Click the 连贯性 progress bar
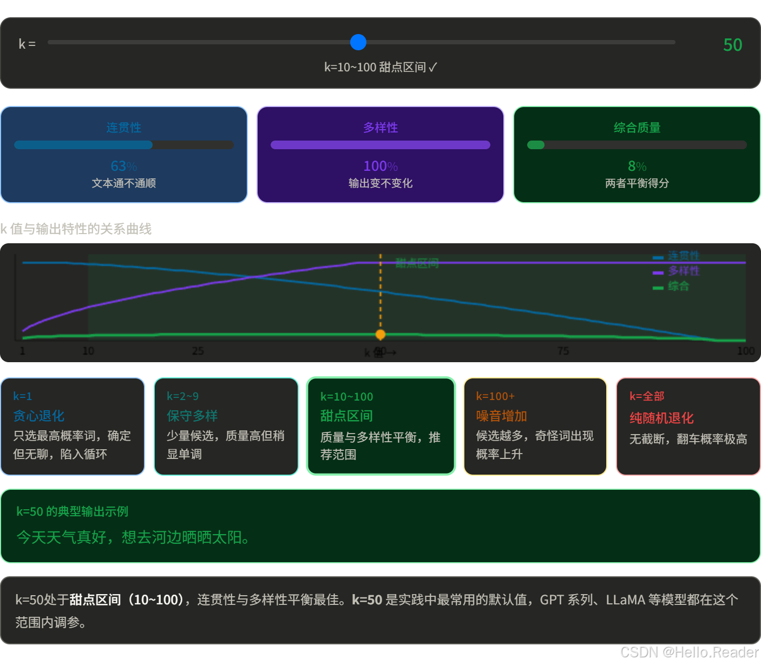Image resolution: width=761 pixels, height=666 pixels. (x=124, y=145)
